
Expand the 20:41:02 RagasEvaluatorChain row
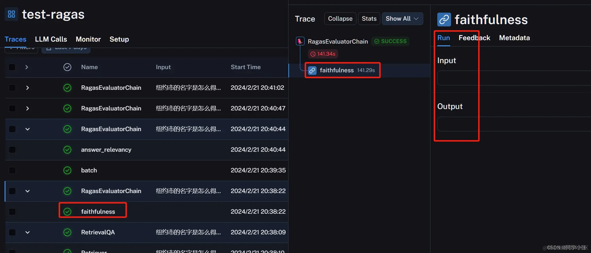tap(28, 88)
